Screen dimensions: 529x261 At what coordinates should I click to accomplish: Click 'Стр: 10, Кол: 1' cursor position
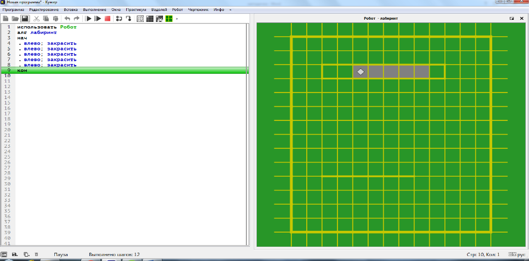coord(483,254)
